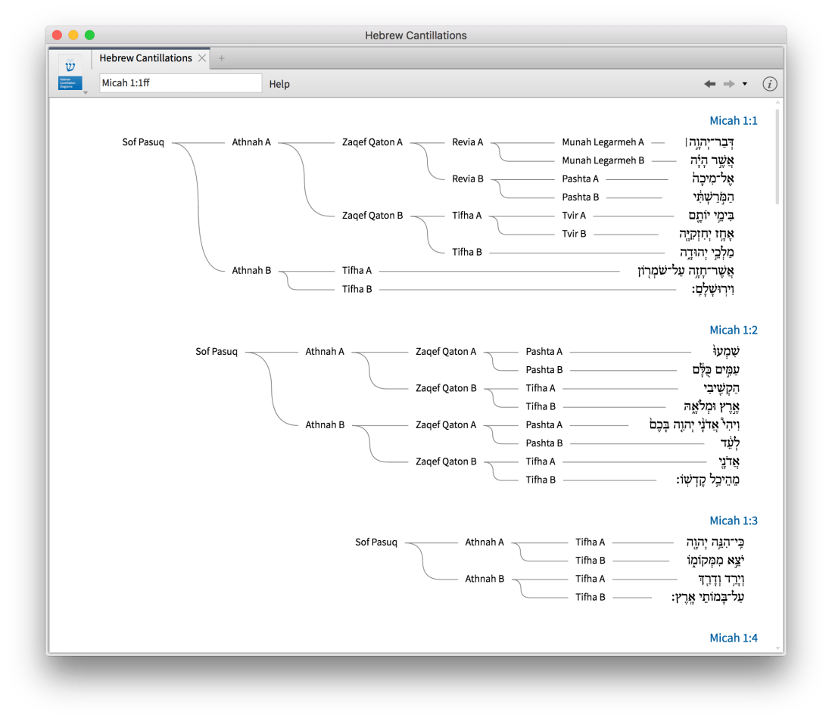This screenshot has height=721, width=832.
Task: Close the Hebrew Cantillations tab
Action: 202,58
